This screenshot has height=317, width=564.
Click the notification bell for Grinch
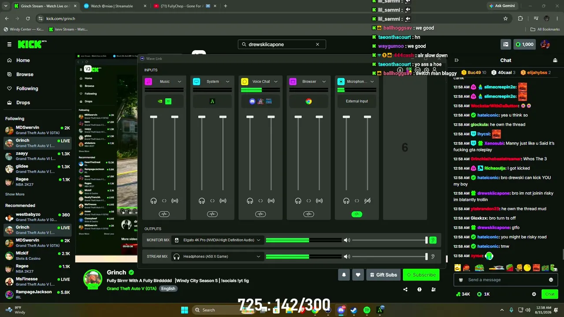(344, 275)
